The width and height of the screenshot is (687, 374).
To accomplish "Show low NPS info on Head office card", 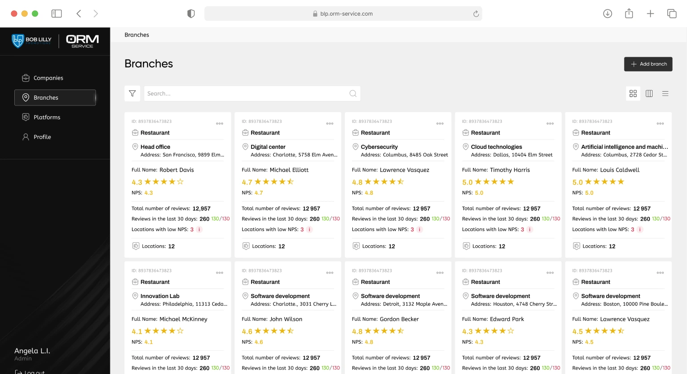I will click(199, 230).
